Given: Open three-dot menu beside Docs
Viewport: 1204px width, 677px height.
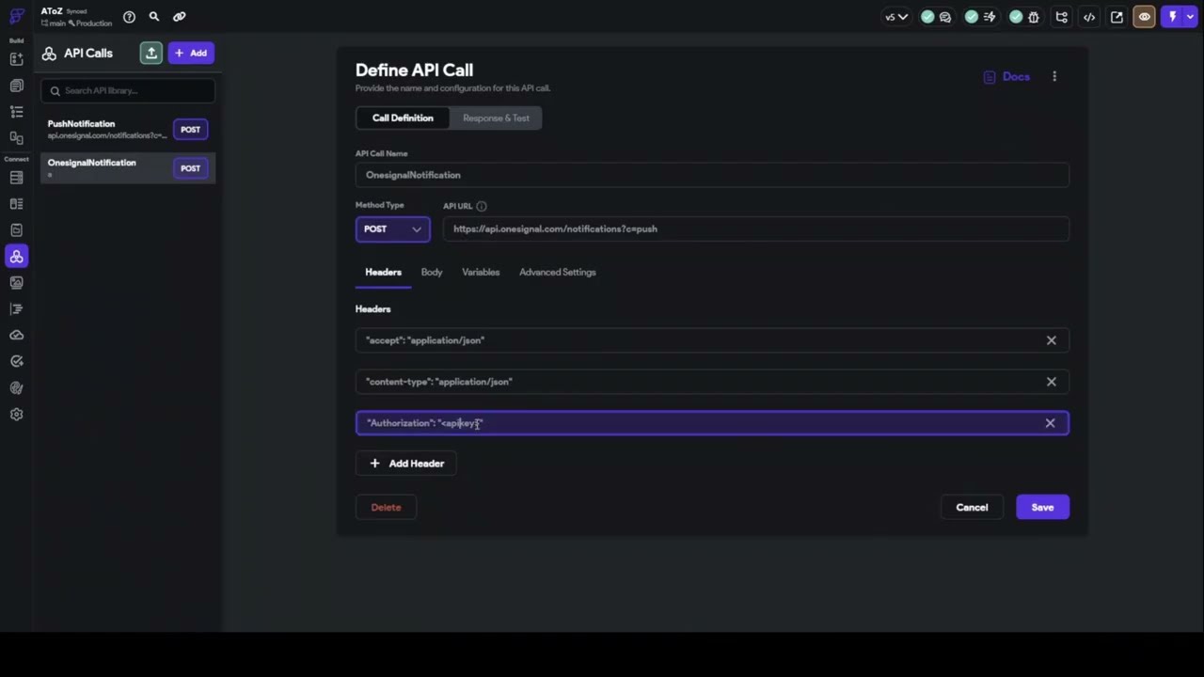Looking at the screenshot, I should 1054,77.
